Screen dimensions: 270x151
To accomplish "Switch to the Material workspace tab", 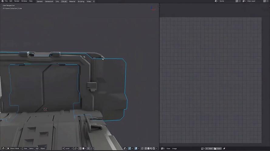I will (x=72, y=2).
